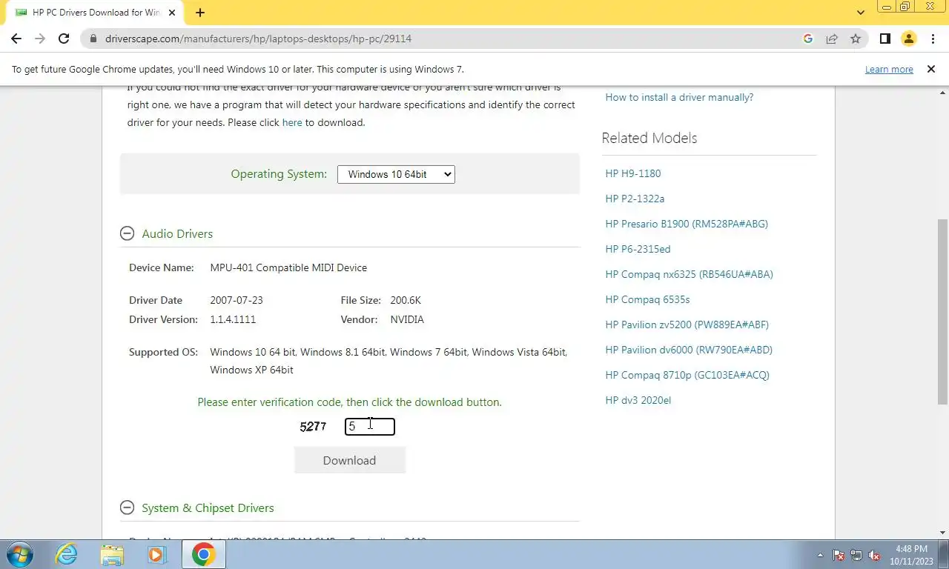949x569 pixels.
Task: Open the HP P6-2315ed model link
Action: 638,249
